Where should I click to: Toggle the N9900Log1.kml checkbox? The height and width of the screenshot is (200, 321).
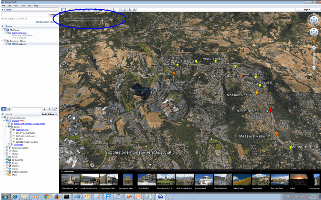coord(7,44)
